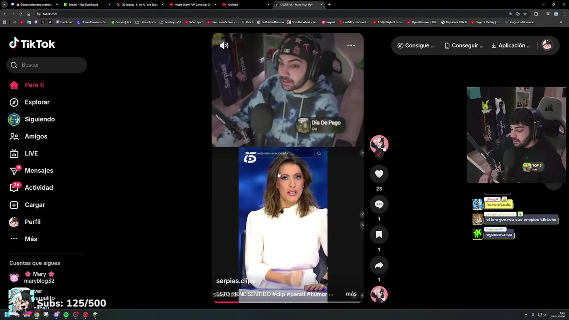This screenshot has width=569, height=320.
Task: Click the TikTok logo
Action: pyautogui.click(x=32, y=44)
